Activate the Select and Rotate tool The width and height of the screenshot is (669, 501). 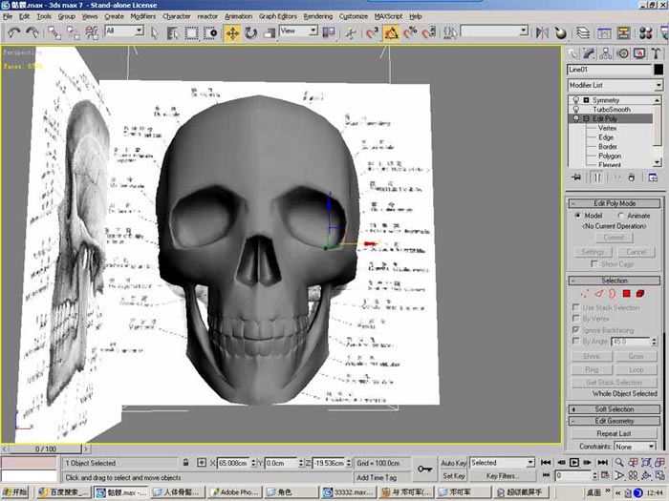(250, 32)
